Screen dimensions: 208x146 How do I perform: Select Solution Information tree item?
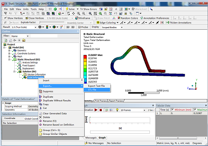click(x=36, y=75)
